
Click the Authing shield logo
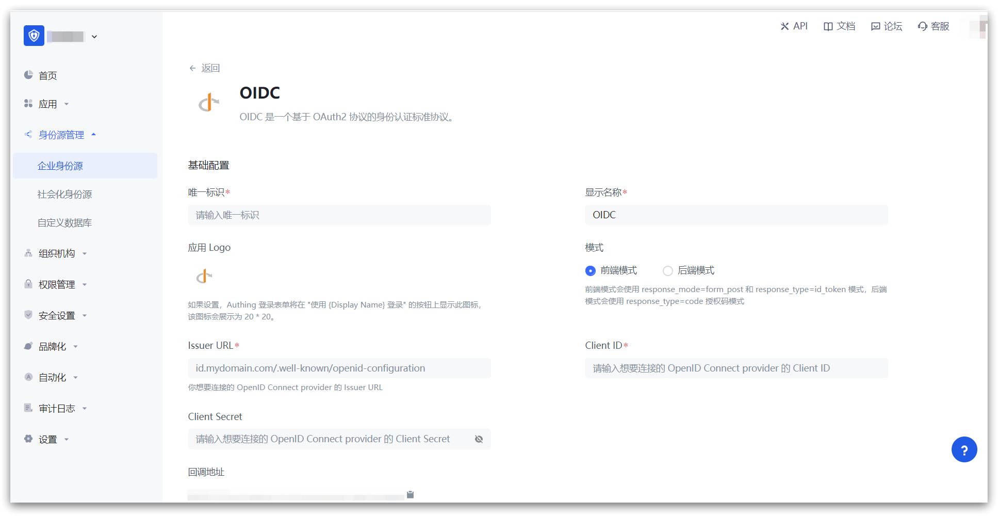pos(34,36)
